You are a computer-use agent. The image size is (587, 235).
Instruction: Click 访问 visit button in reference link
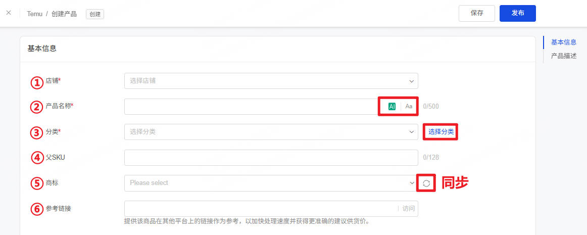tap(409, 209)
